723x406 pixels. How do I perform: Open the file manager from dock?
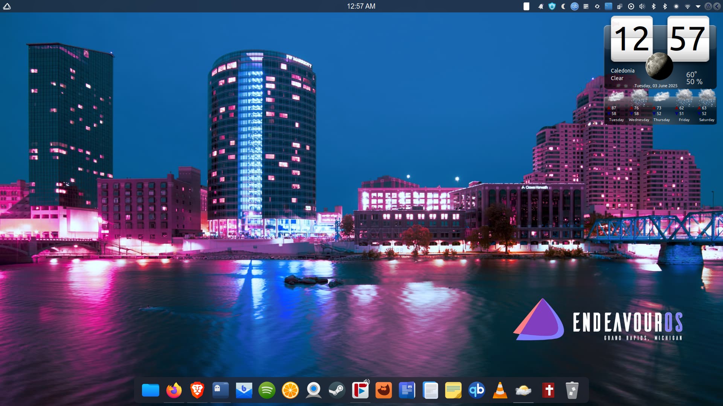(151, 390)
